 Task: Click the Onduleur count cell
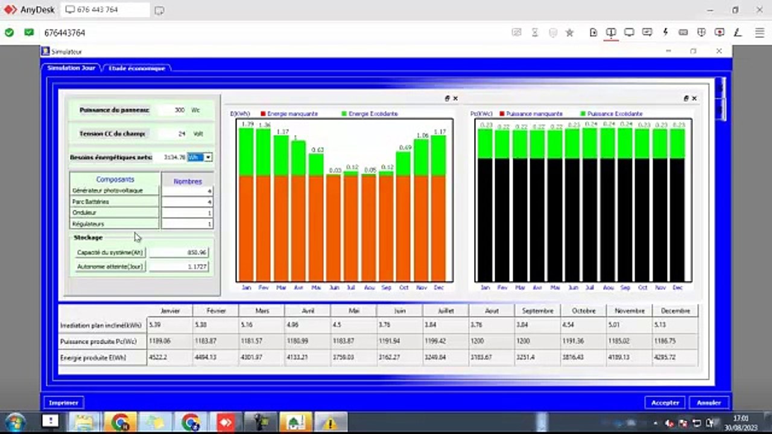(x=187, y=213)
